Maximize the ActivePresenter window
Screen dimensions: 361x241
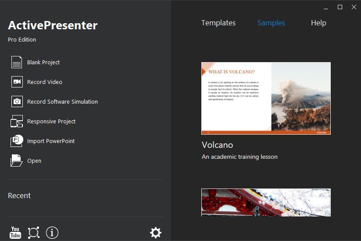[x=340, y=7]
